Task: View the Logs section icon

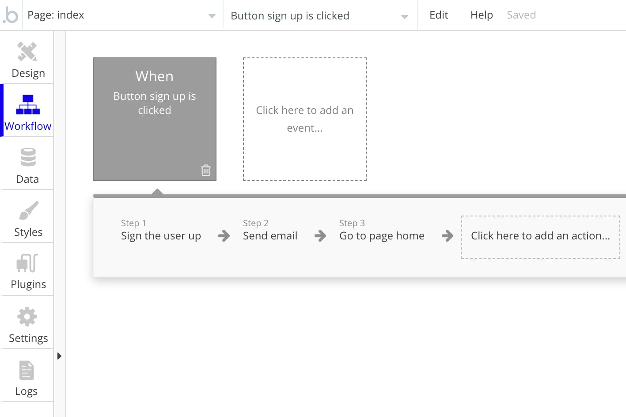Action: [27, 370]
